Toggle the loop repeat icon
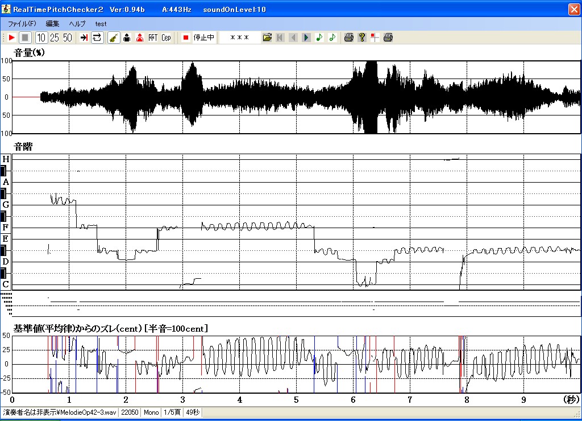 pos(97,38)
